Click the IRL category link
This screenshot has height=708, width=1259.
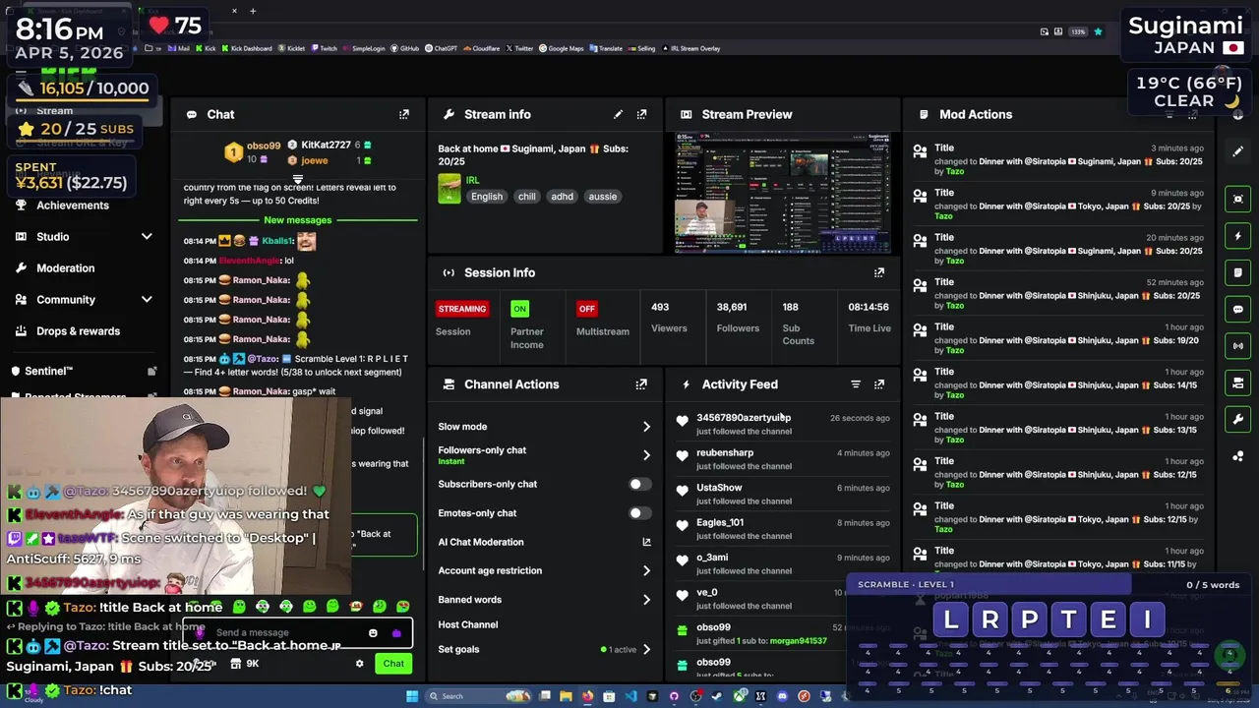pos(473,181)
